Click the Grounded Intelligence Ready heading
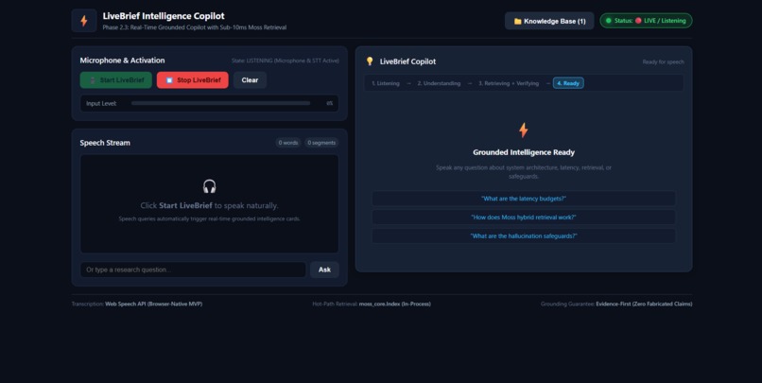The height and width of the screenshot is (383, 762). (524, 152)
